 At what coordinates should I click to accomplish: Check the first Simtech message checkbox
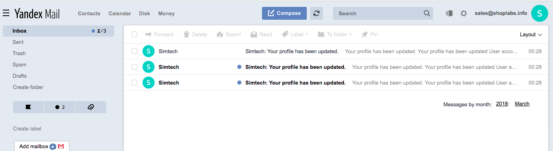point(134,51)
